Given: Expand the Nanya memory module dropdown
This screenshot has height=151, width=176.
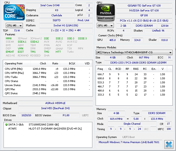Looking at the screenshot, I should tap(134, 52).
